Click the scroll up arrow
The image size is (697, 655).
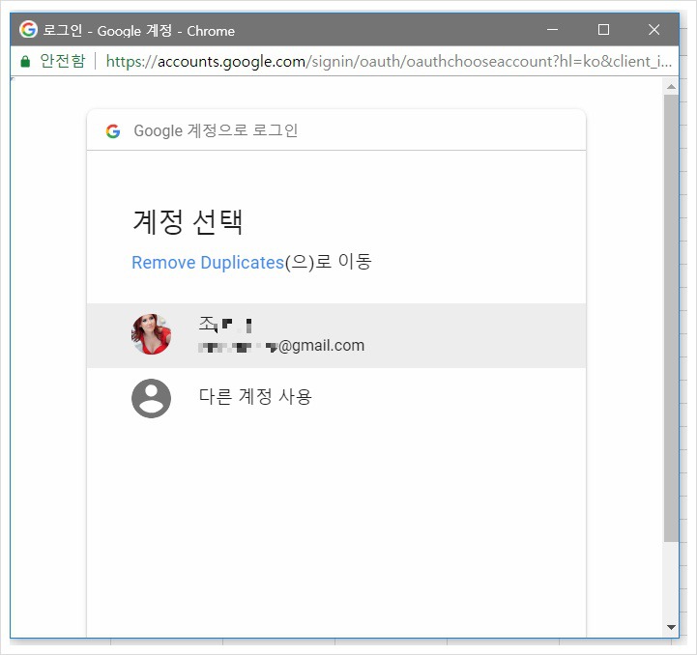pyautogui.click(x=671, y=87)
